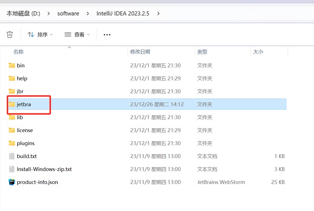
Task: Click the jetbra folder icon
Action: 12,104
